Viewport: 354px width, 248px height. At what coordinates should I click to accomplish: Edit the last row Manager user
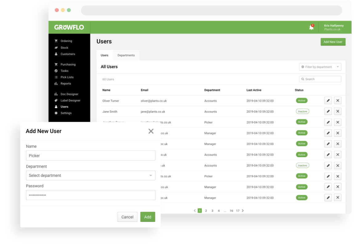(328, 198)
